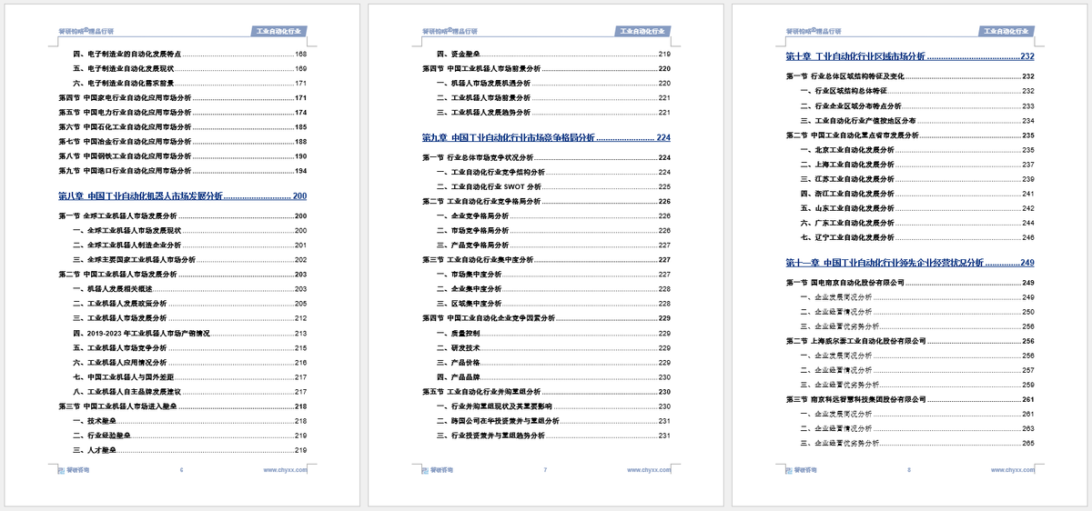Image resolution: width=1092 pixels, height=511 pixels.
Task: Select 第一节 国电南京自动化股份有限公司
Action: 910,283
